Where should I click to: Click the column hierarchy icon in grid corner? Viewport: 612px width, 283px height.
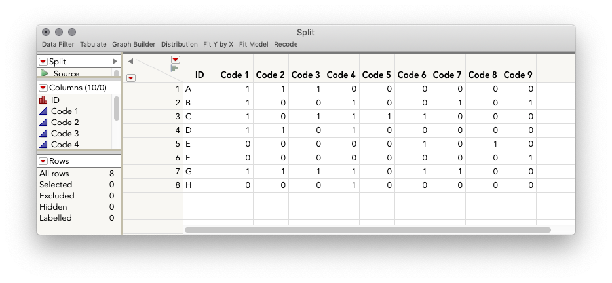(x=174, y=68)
